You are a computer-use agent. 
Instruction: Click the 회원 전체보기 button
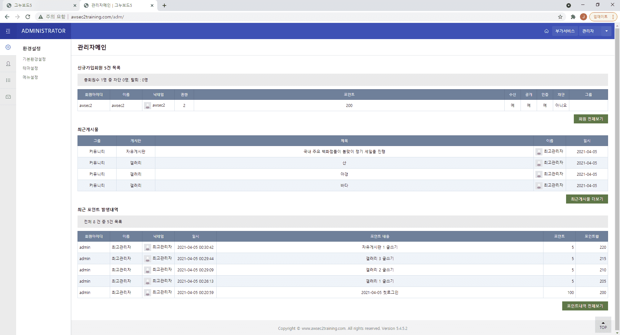pyautogui.click(x=591, y=119)
